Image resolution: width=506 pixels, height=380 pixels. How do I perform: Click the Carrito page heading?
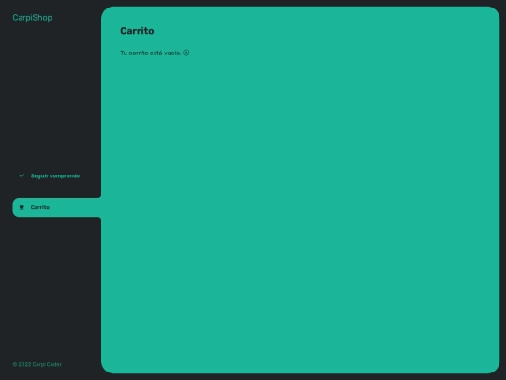[x=137, y=31]
